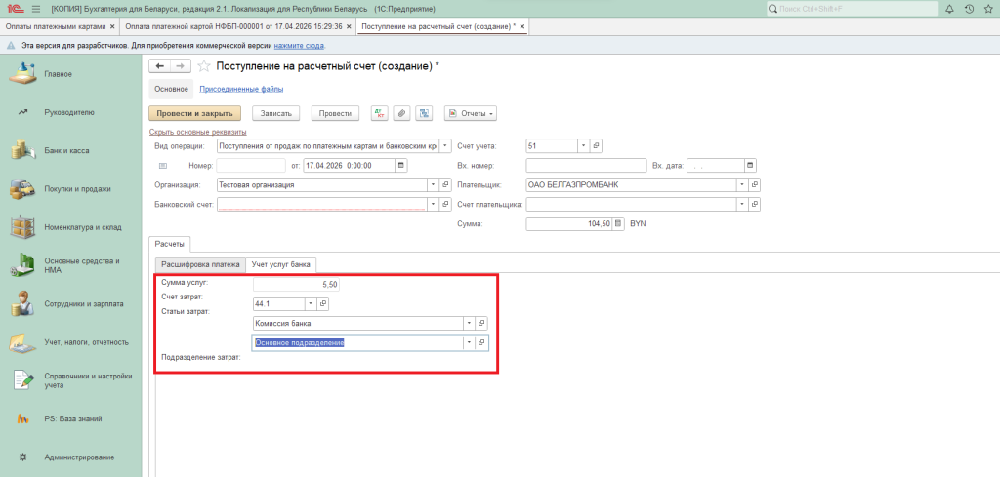The height and width of the screenshot is (477, 1000).
Task: Click the paperclip attachments icon
Action: click(401, 113)
